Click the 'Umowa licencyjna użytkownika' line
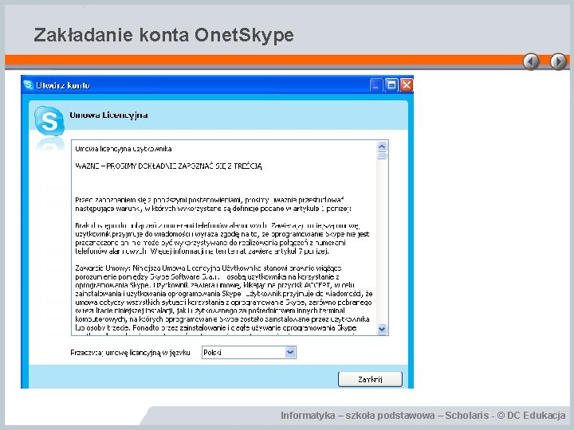The image size is (574, 430). click(x=124, y=149)
